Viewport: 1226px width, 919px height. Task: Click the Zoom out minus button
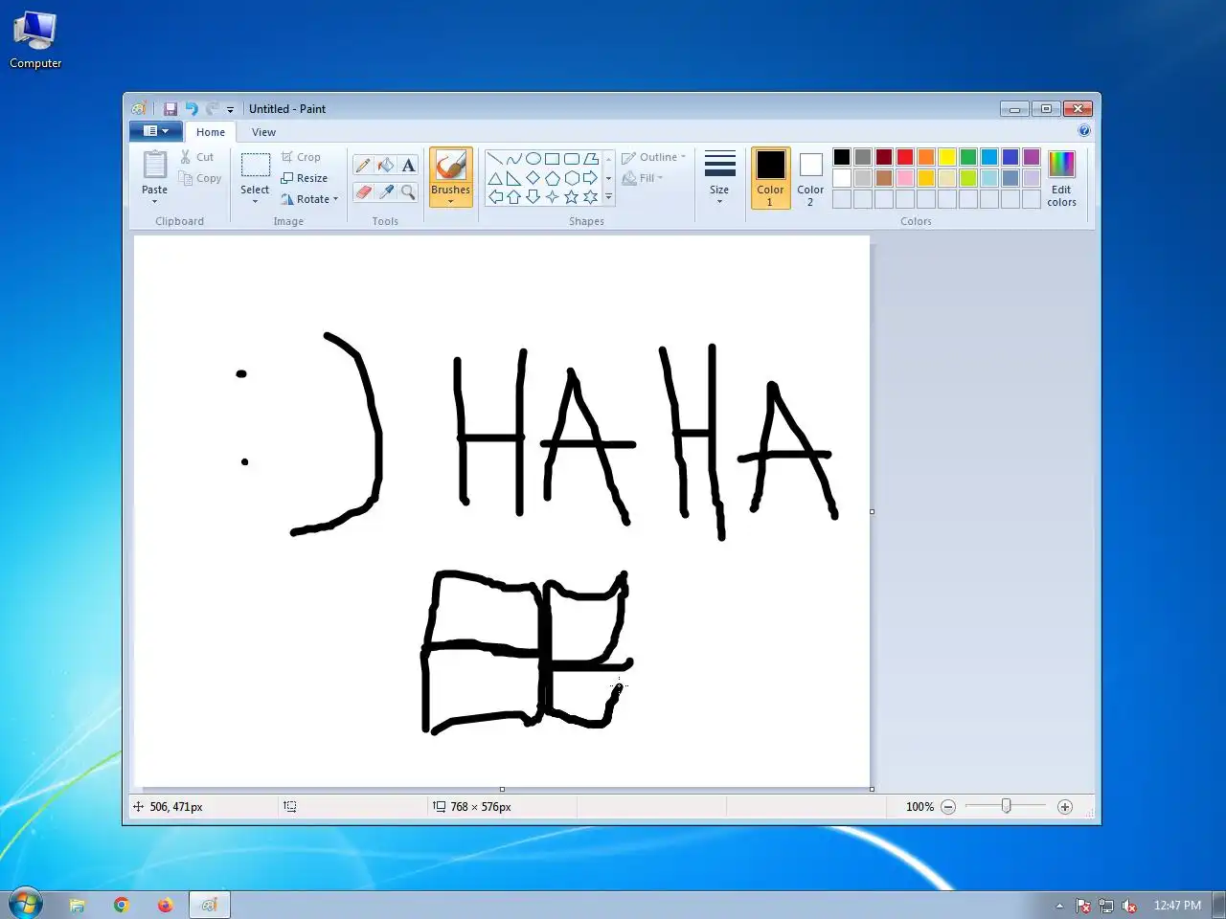pos(948,807)
